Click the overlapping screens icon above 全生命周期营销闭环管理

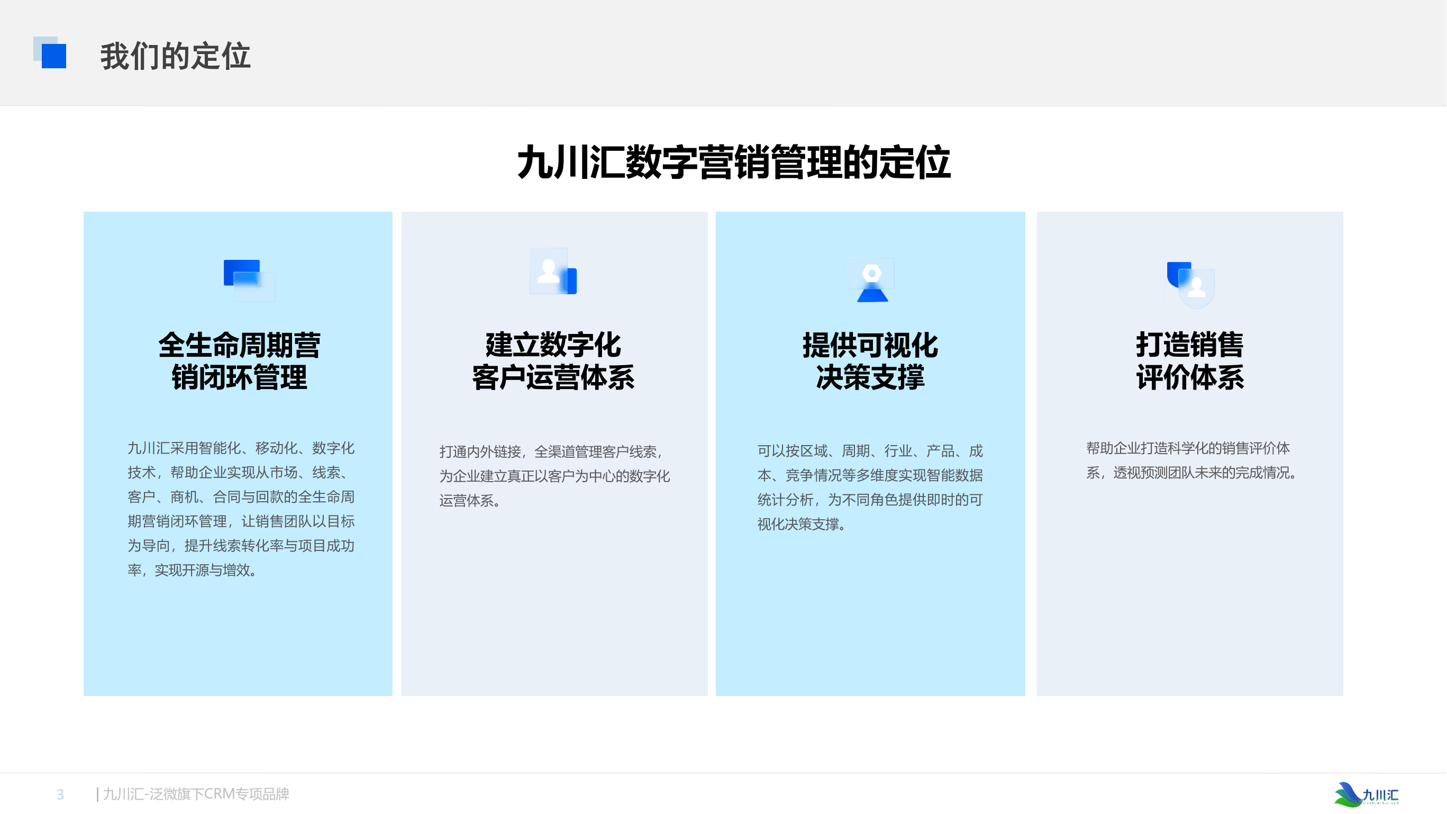249,280
